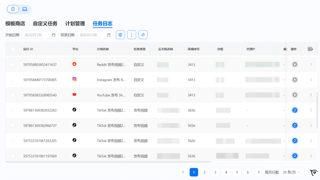Switch to the mobile view icon
320x180 pixels.
13,9
